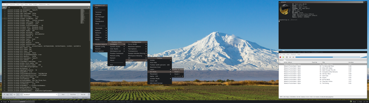Click system tray icon left of clock

351,102
